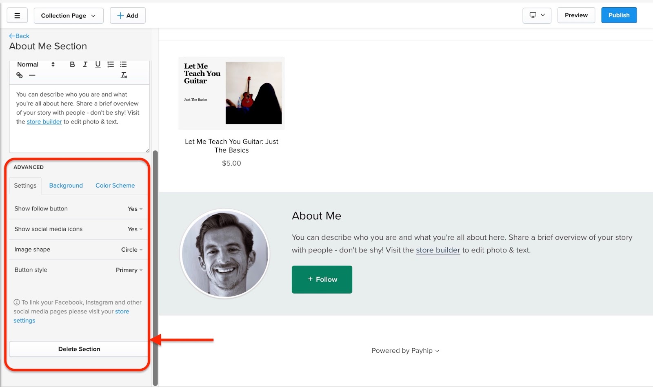Screen dimensions: 653x387
Task: Toggle italic formatting
Action: point(85,64)
